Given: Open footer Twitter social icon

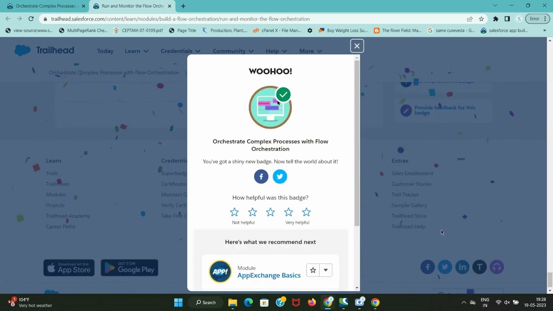Looking at the screenshot, I should click(445, 267).
